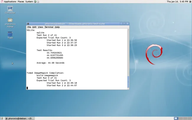
Task: Click the Show Desktop icon in bottom panel
Action: coord(2,118)
